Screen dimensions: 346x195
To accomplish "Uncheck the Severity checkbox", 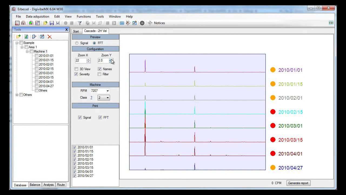I will 76,74.
